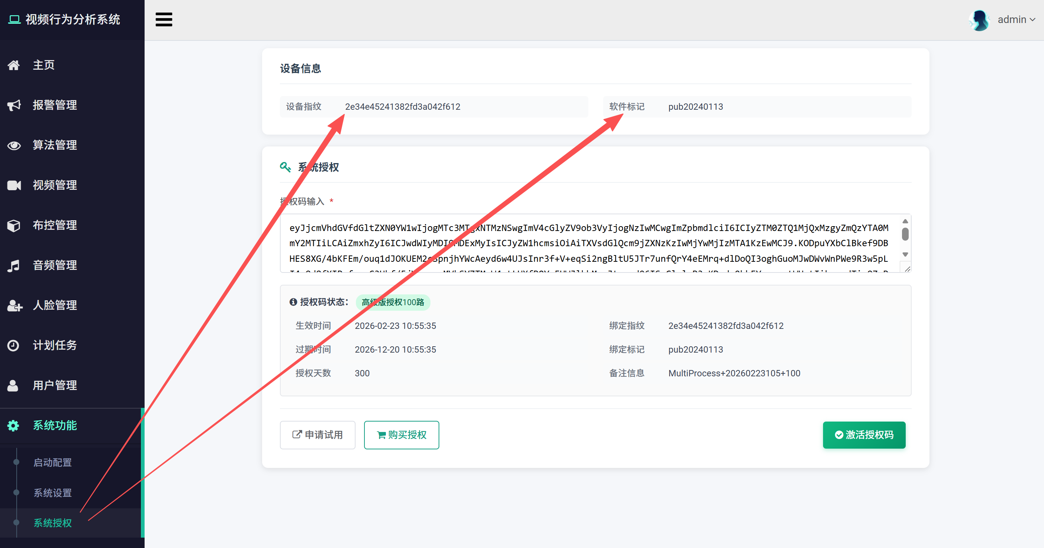
Task: Click the add-user icon for 人脸管理
Action: (x=14, y=305)
